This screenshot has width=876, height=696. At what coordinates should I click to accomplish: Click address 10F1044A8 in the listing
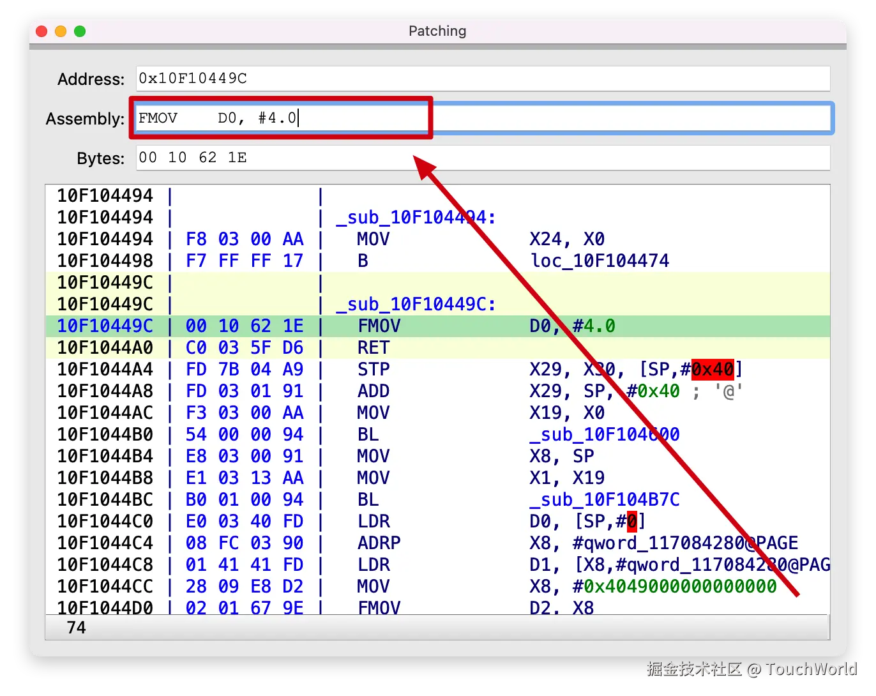pos(105,391)
